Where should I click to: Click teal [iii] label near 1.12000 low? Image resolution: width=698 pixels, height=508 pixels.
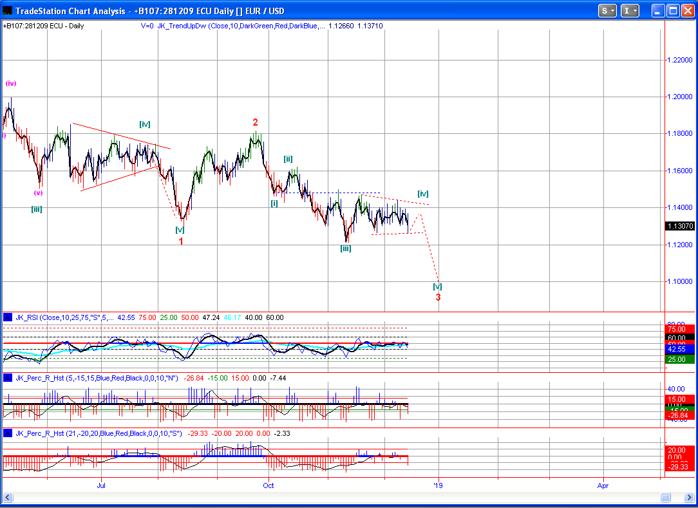click(x=345, y=249)
